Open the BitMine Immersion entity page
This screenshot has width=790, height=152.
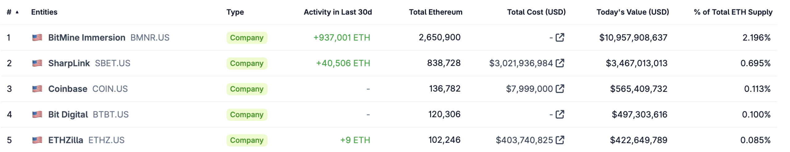(87, 38)
